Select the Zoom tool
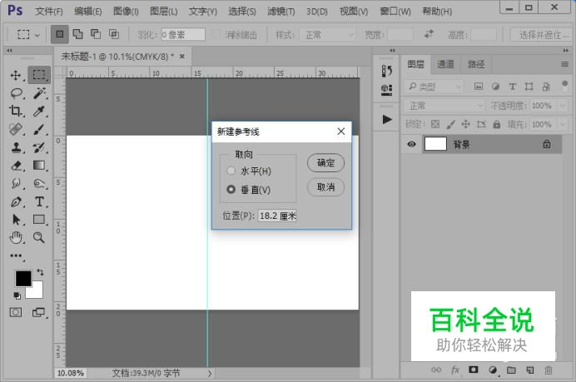This screenshot has width=576, height=382. pos(39,238)
